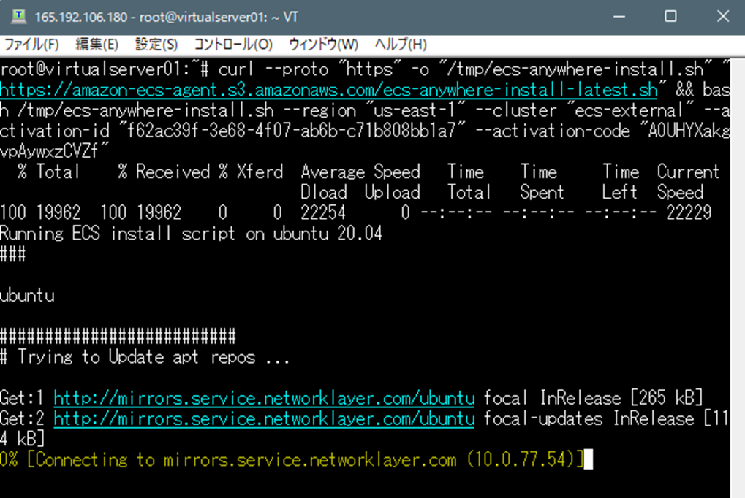The height and width of the screenshot is (498, 745).
Task: Open the ファイル(F) menu
Action: pos(31,45)
